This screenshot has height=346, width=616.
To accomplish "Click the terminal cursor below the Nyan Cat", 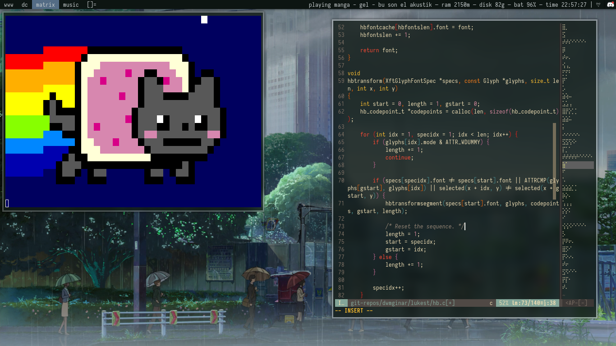I will point(7,204).
